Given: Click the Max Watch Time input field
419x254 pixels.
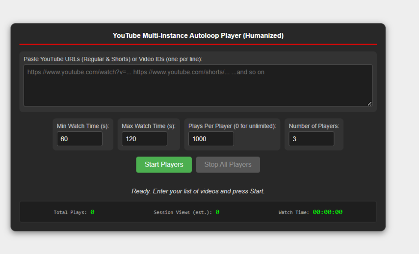Looking at the screenshot, I should tap(144, 139).
